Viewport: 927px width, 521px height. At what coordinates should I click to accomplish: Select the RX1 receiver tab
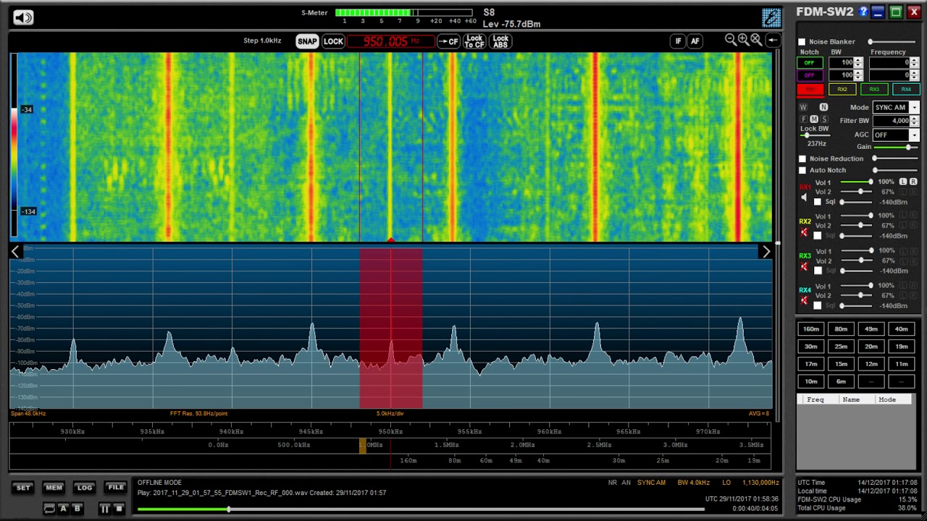pyautogui.click(x=810, y=90)
